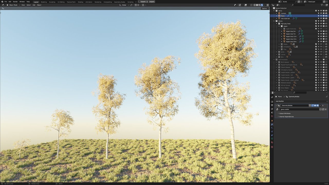This screenshot has width=329, height=185.
Task: Open the Render properties tab icon
Action: 272,101
